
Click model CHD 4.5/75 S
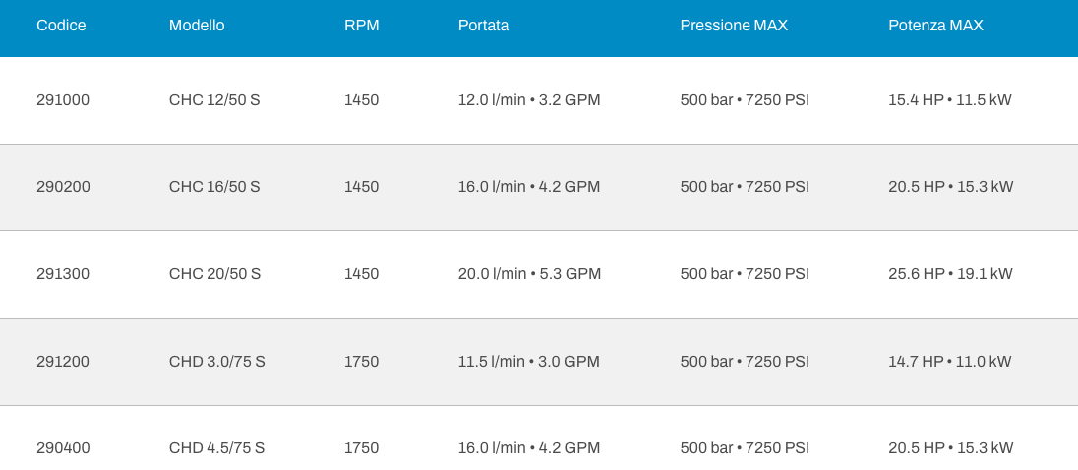pos(217,448)
